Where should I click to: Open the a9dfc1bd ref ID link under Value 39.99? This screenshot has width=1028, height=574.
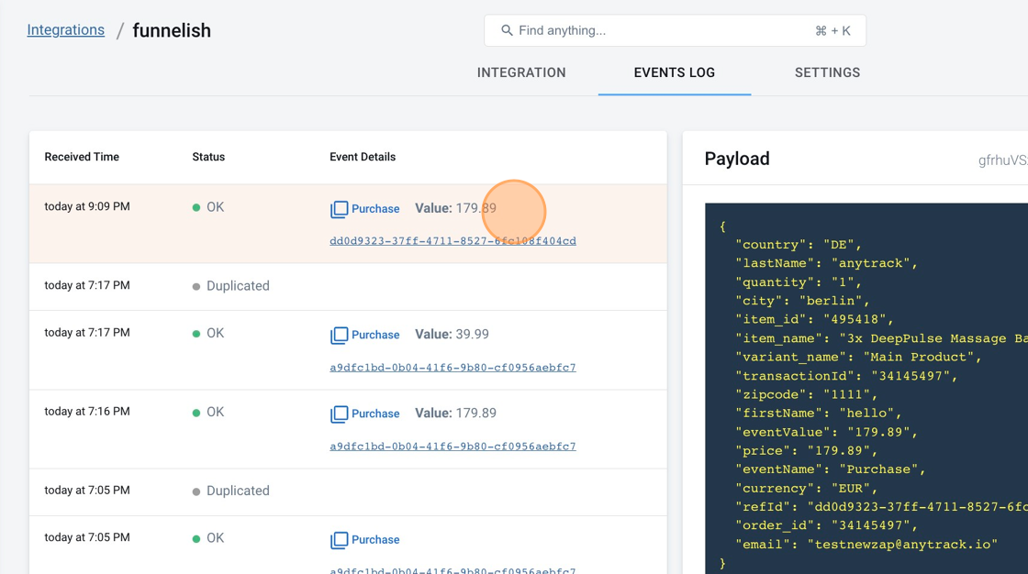click(x=453, y=368)
